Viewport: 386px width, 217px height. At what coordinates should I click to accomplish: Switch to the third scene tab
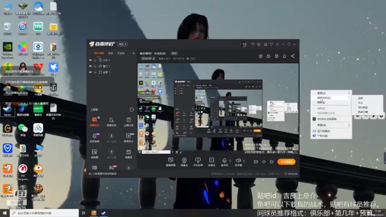pyautogui.click(x=121, y=53)
